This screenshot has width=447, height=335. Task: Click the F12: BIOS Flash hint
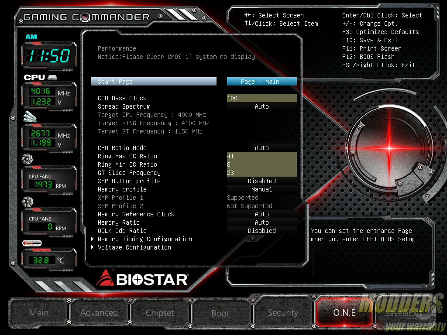click(x=368, y=56)
